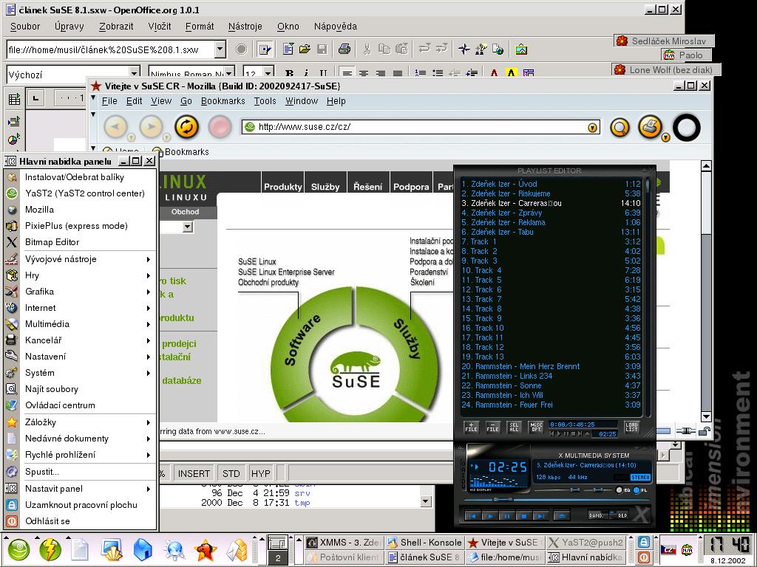Toggle INSERT mode in OpenOffice status bar

point(194,473)
